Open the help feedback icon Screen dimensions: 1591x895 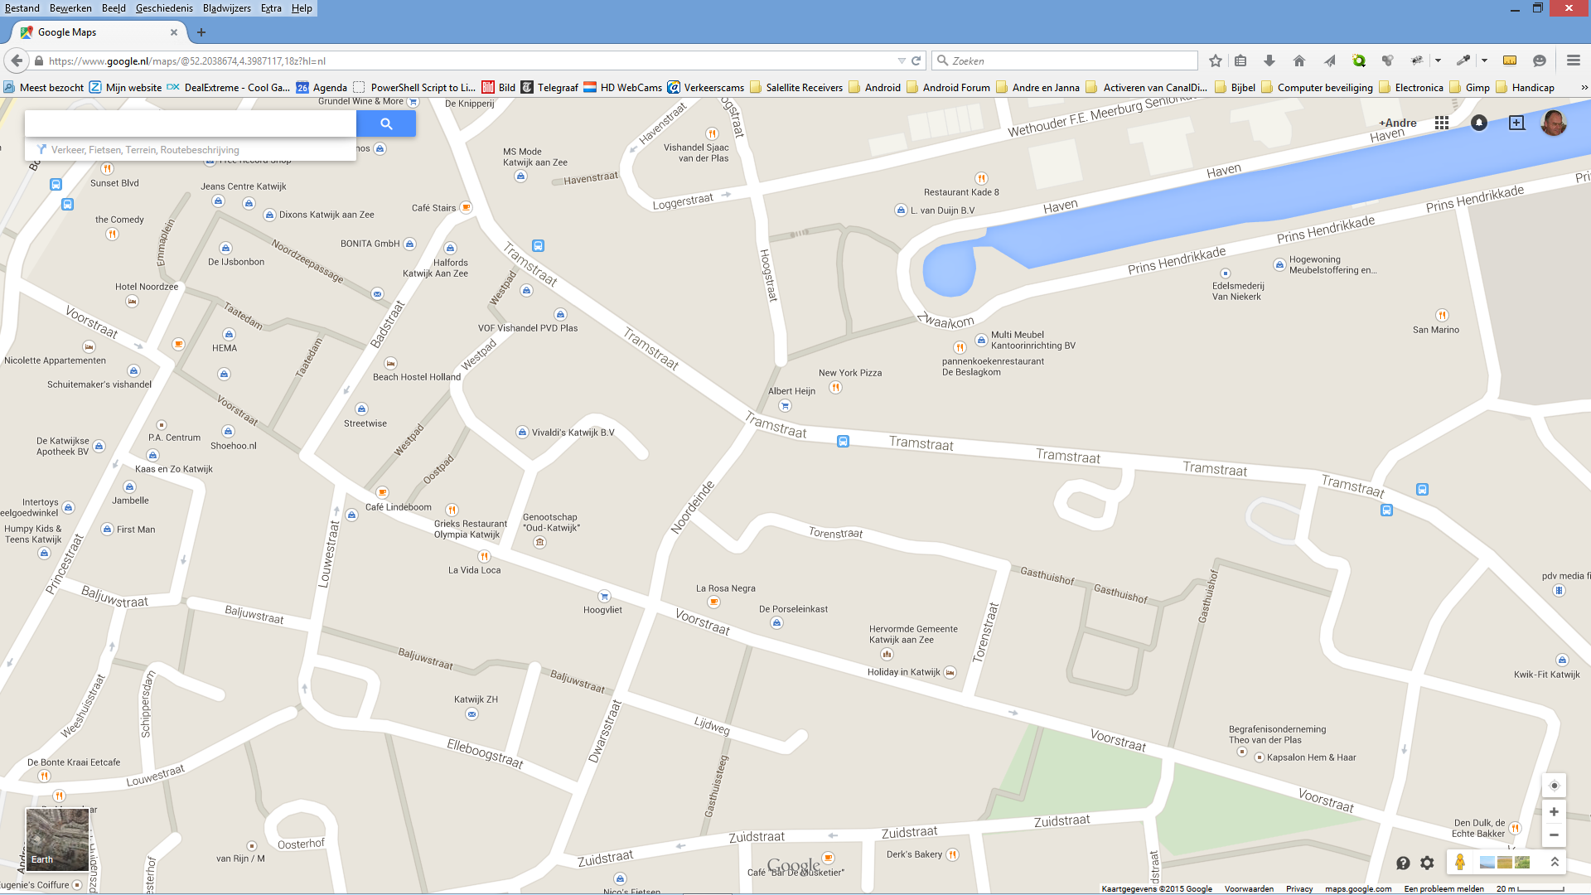[x=1403, y=863]
